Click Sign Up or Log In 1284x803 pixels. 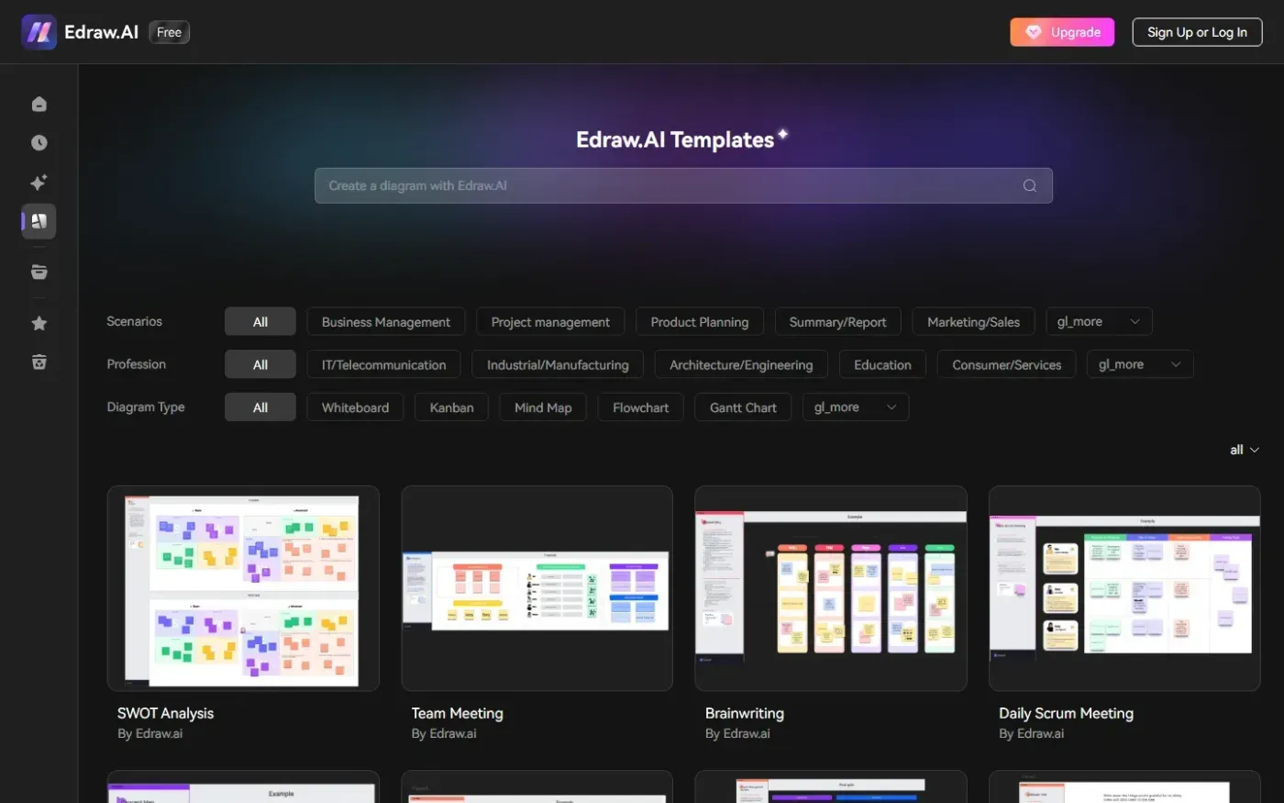1197,32
